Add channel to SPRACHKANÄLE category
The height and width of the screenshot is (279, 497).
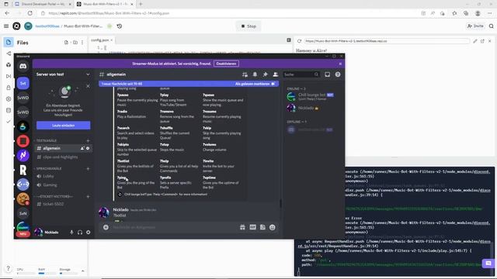pos(88,169)
